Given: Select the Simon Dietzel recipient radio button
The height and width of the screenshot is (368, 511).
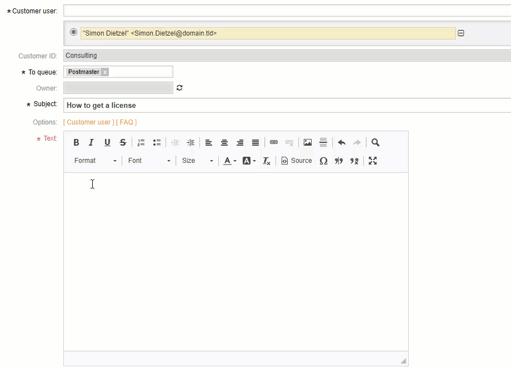Looking at the screenshot, I should 73,33.
